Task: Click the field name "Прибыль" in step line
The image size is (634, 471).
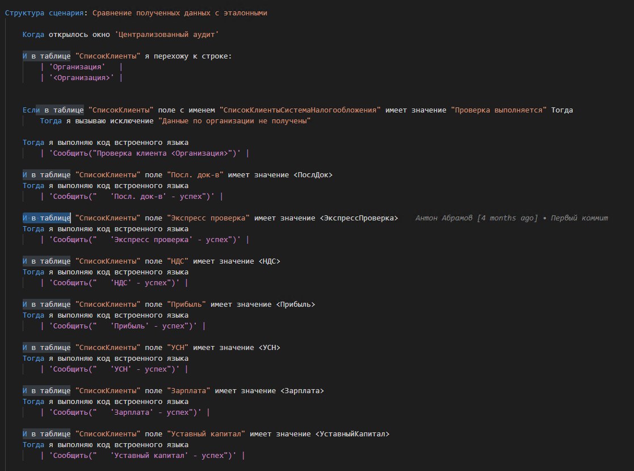Action: coord(186,305)
